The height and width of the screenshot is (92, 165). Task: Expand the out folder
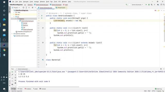[14, 14]
